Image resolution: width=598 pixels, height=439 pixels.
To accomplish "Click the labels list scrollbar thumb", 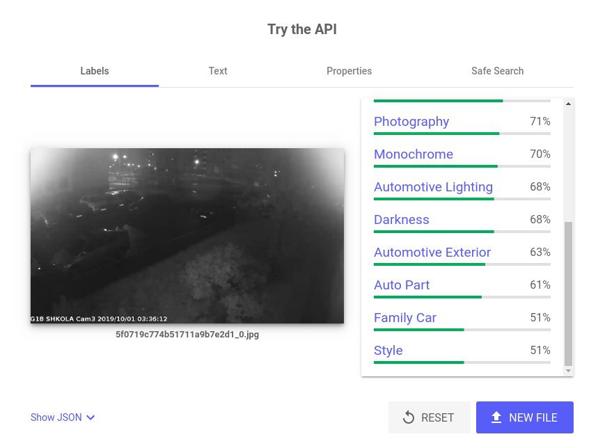I will click(x=568, y=293).
